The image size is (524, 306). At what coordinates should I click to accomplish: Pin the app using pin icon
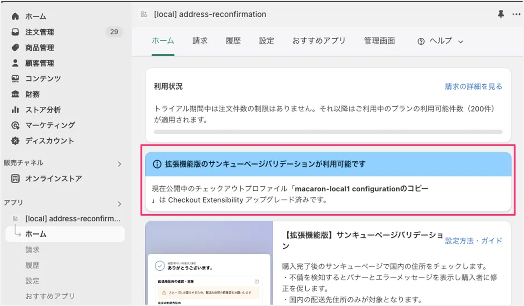pyautogui.click(x=501, y=14)
